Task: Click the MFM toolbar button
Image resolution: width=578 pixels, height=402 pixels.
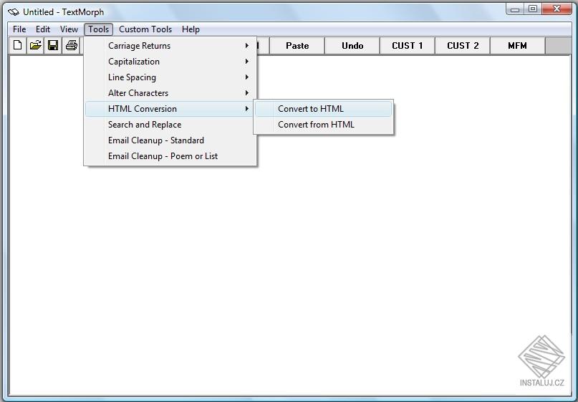Action: click(x=518, y=46)
